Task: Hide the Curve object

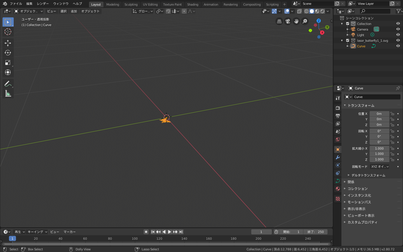Action: point(398,46)
